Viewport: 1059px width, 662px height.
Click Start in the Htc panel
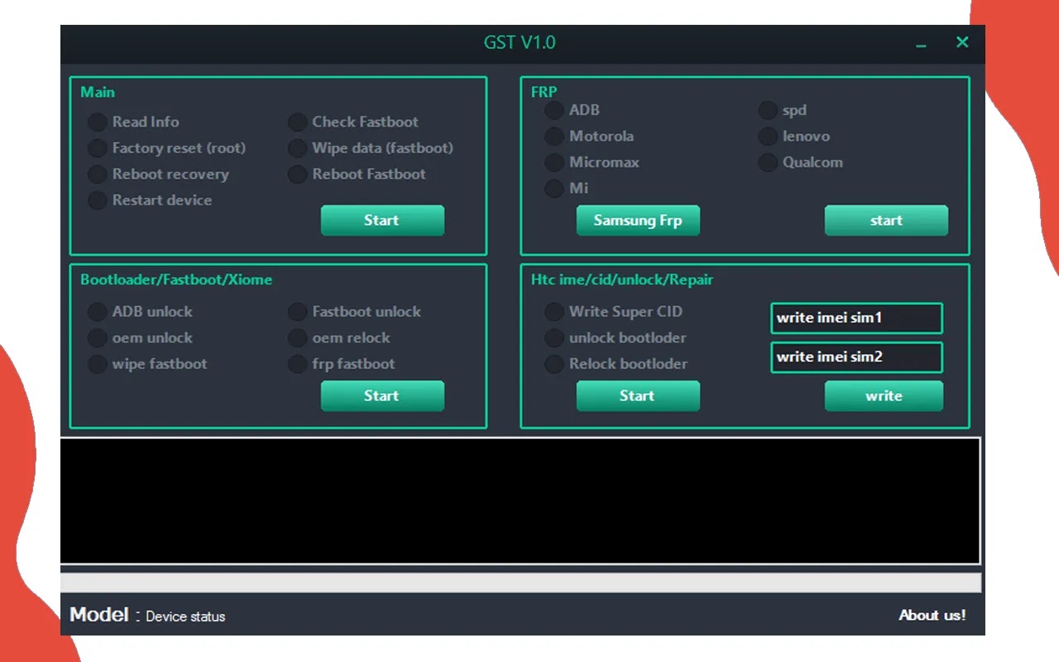[638, 396]
